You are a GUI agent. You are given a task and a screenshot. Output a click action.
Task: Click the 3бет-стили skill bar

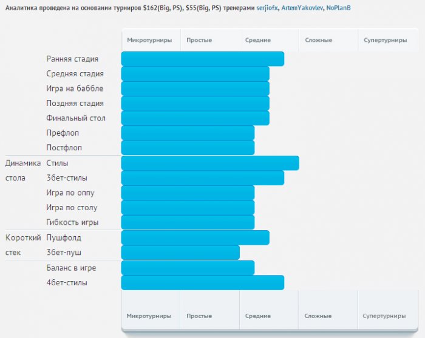click(x=202, y=178)
